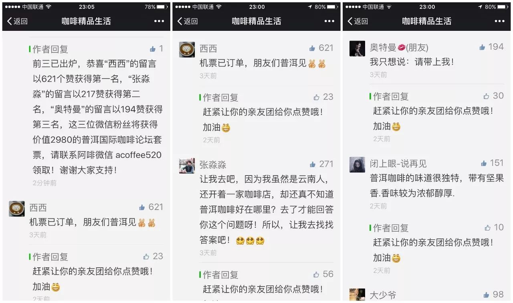The image size is (513, 303).
Task: Open 奥特曼's profile avatar
Action: (x=357, y=48)
